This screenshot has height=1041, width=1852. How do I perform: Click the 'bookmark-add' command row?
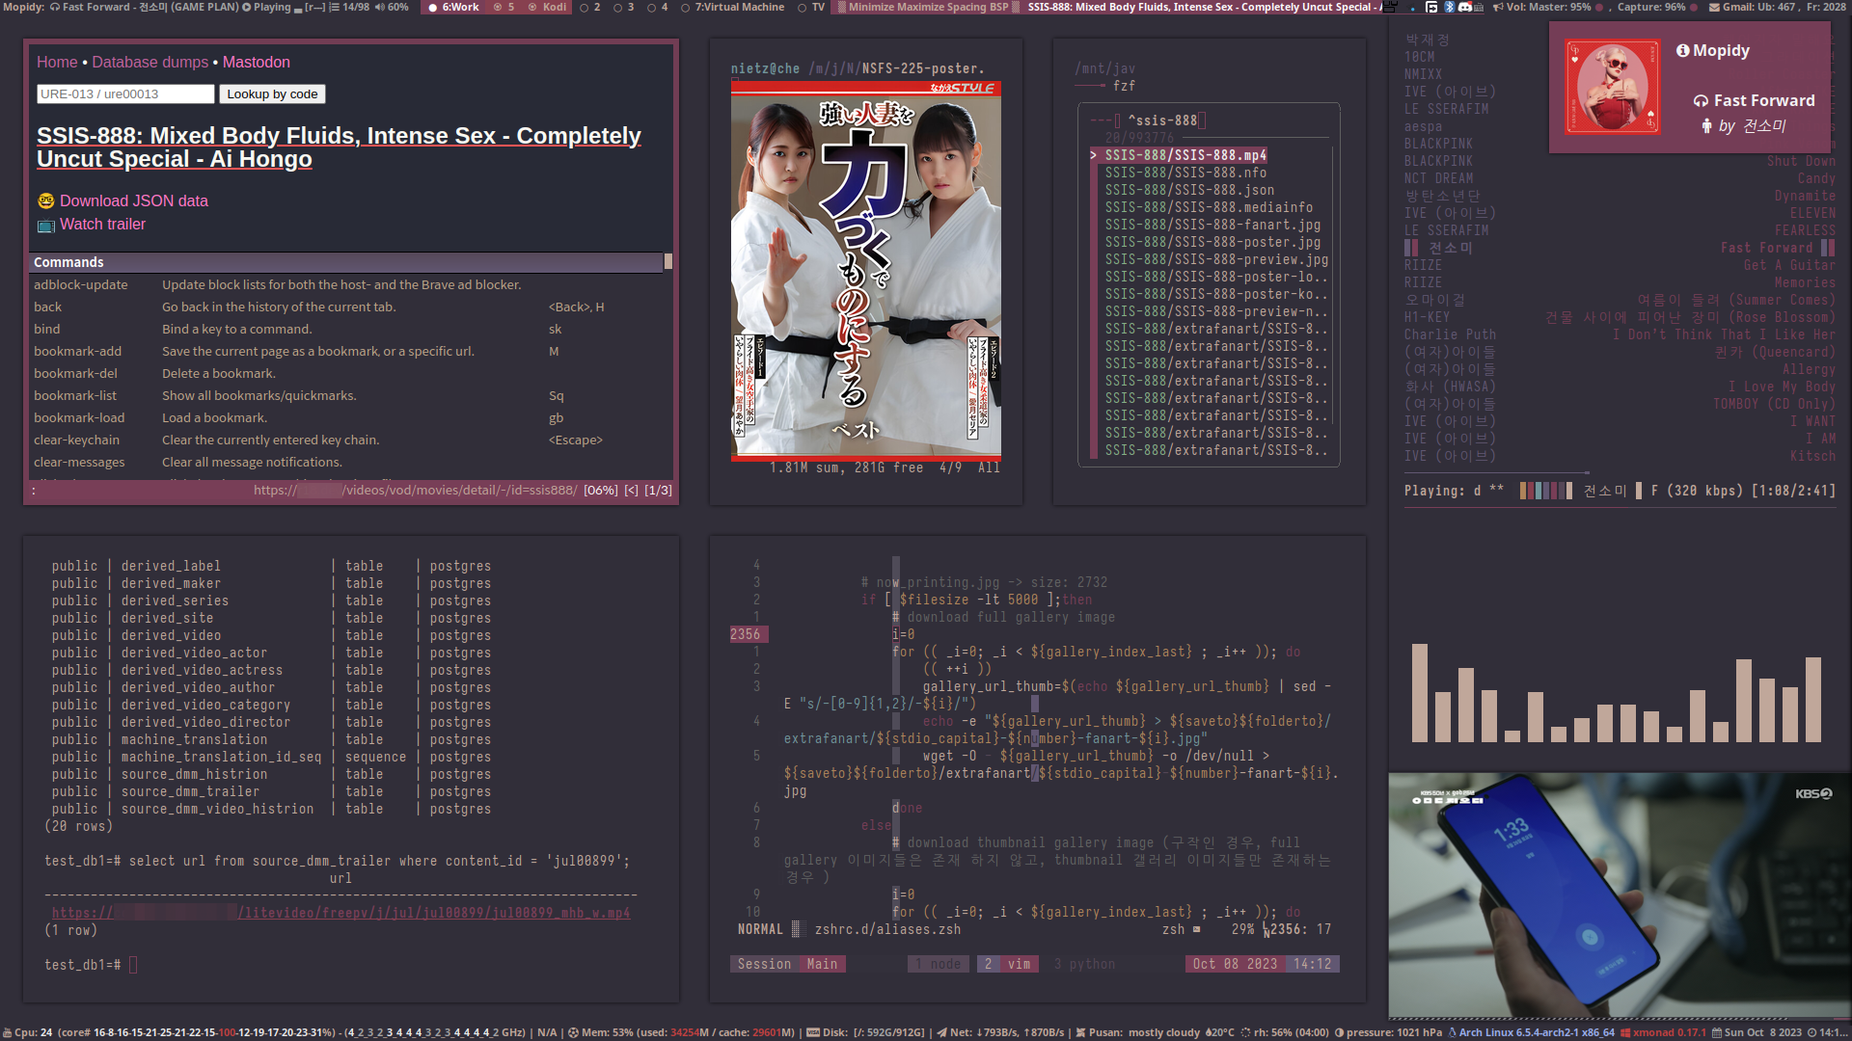347,351
